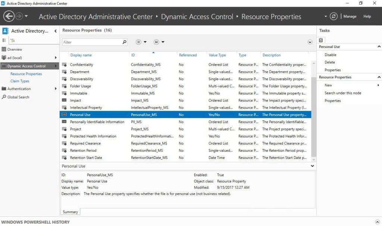Expand the Windows PowerShell History panel
The height and width of the screenshot is (226, 382).
[378, 222]
